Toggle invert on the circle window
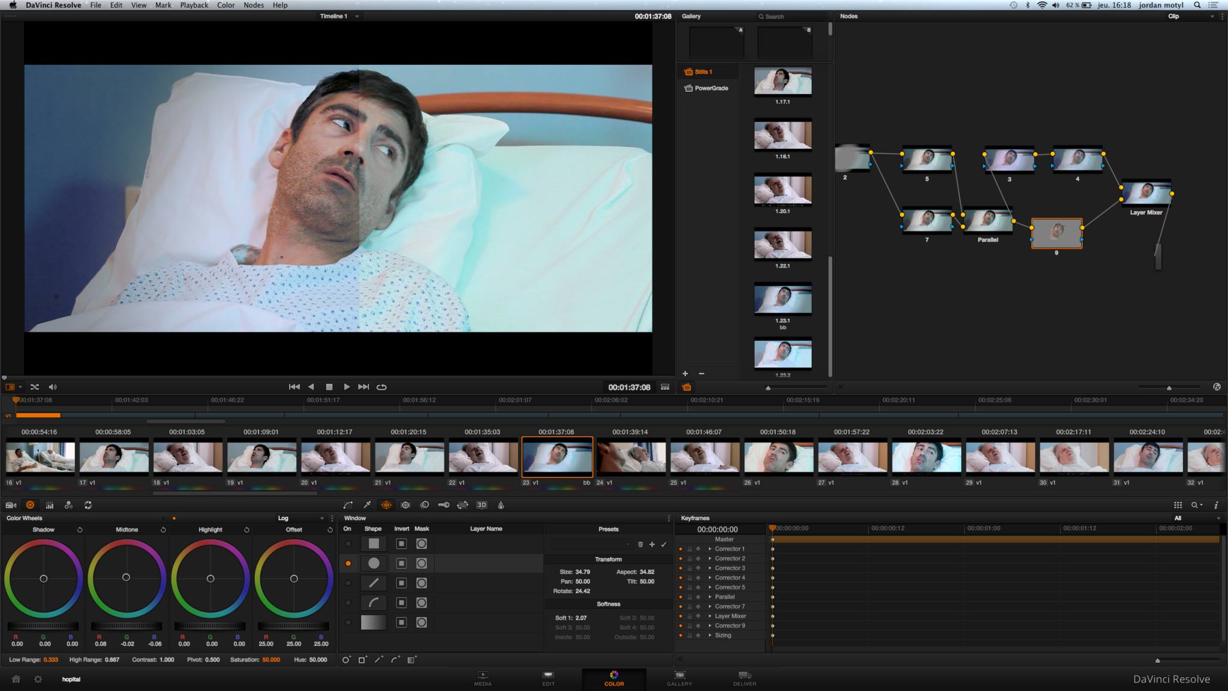The image size is (1228, 691). tap(401, 563)
